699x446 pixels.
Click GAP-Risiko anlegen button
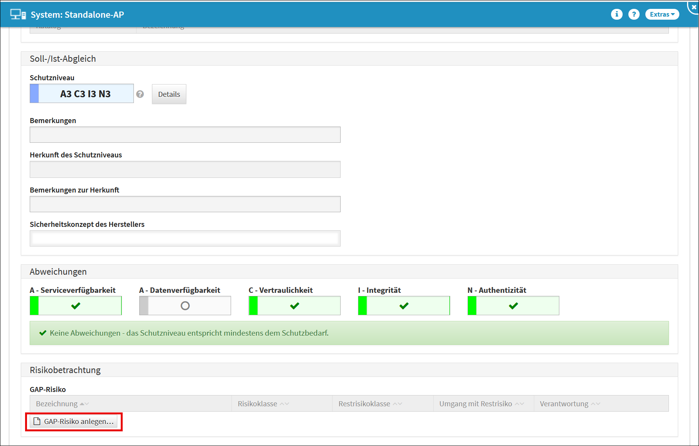[x=74, y=421]
